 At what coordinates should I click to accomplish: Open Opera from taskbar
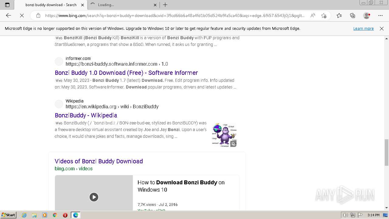tap(65, 215)
